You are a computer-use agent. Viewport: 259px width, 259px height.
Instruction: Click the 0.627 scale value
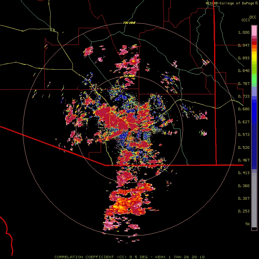[244, 122]
